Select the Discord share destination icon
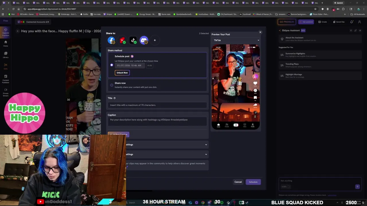This screenshot has width=367, height=206. coord(144,40)
